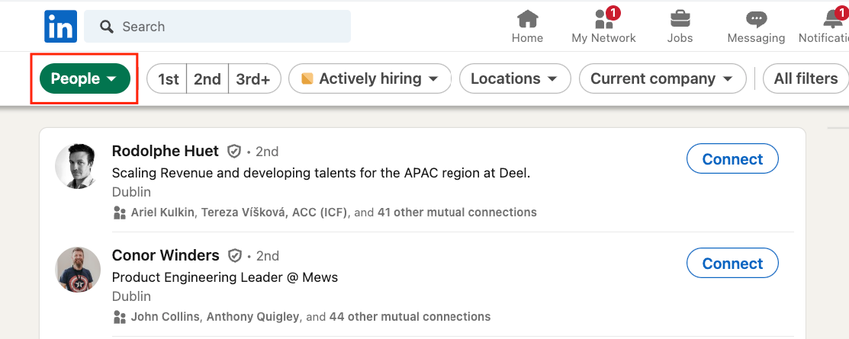
Task: Open the Current company dropdown
Action: pos(661,78)
